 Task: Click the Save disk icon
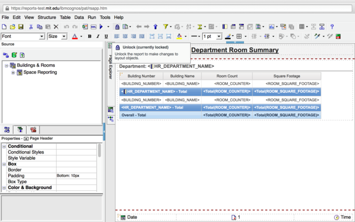pos(21,27)
